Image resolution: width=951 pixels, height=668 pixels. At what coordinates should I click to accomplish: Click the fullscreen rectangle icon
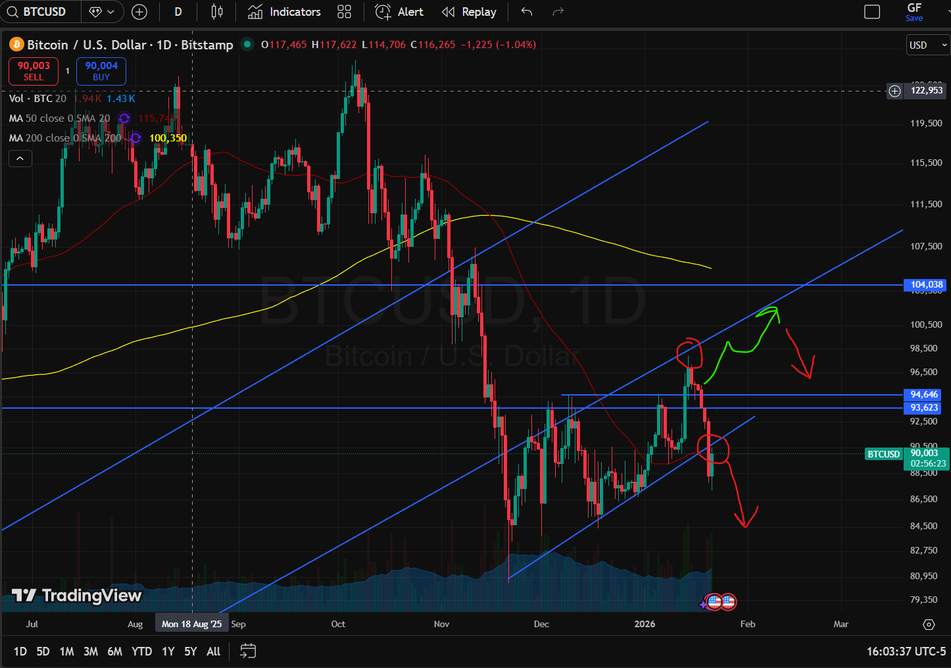pyautogui.click(x=872, y=12)
